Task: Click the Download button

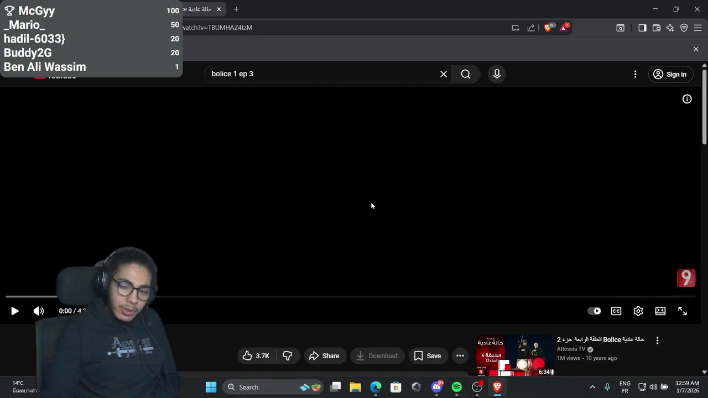Action: coord(377,356)
